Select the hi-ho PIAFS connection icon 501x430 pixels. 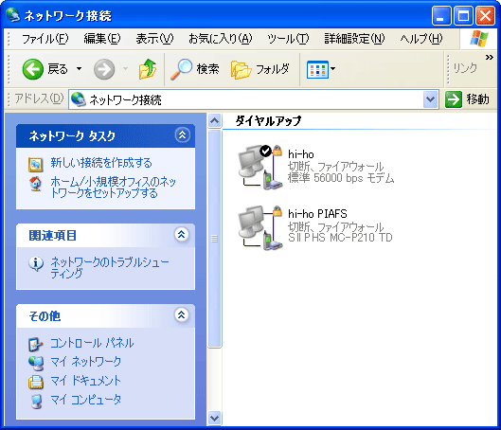pyautogui.click(x=260, y=227)
